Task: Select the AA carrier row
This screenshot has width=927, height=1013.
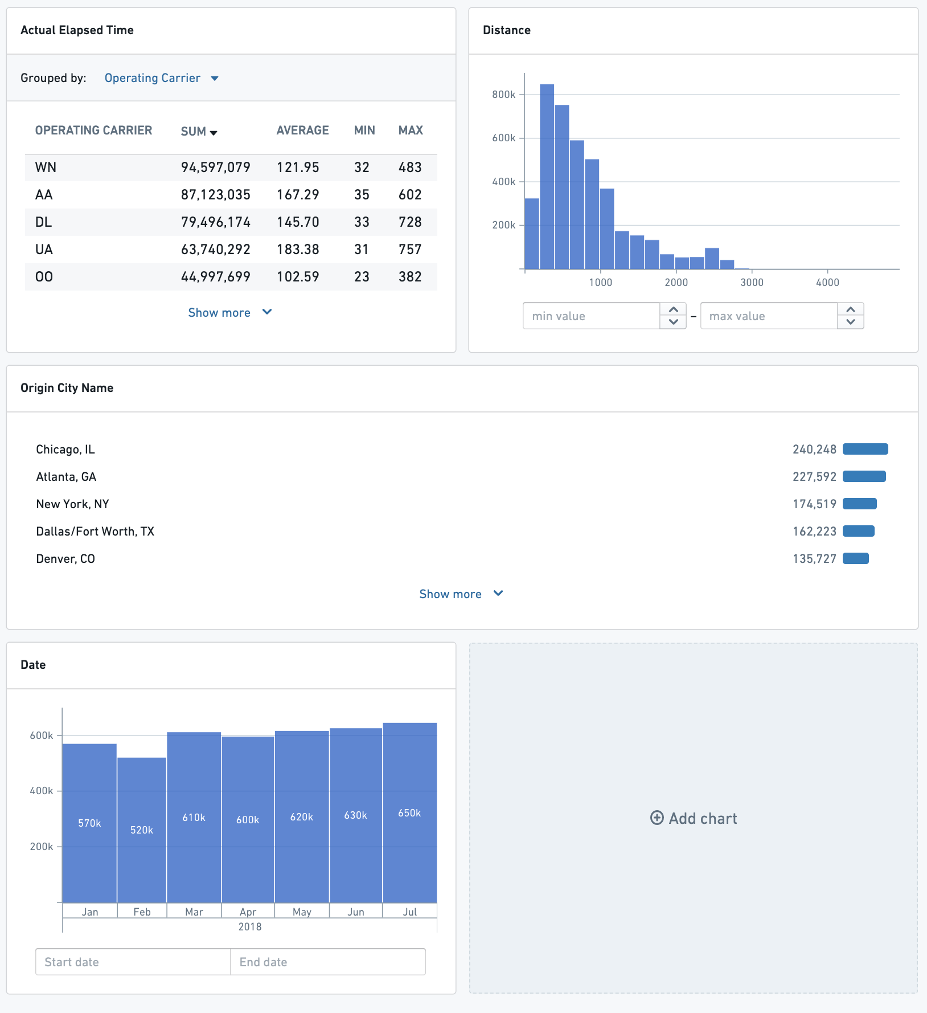Action: click(x=231, y=195)
